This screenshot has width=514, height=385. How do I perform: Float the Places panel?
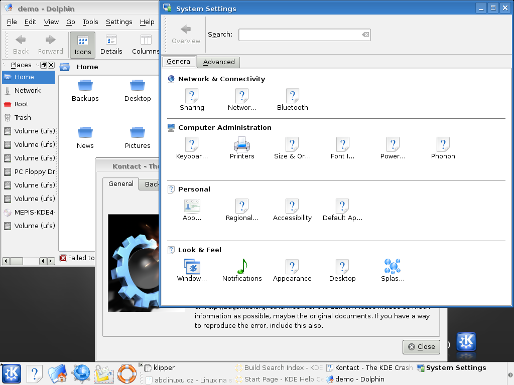pyautogui.click(x=44, y=65)
